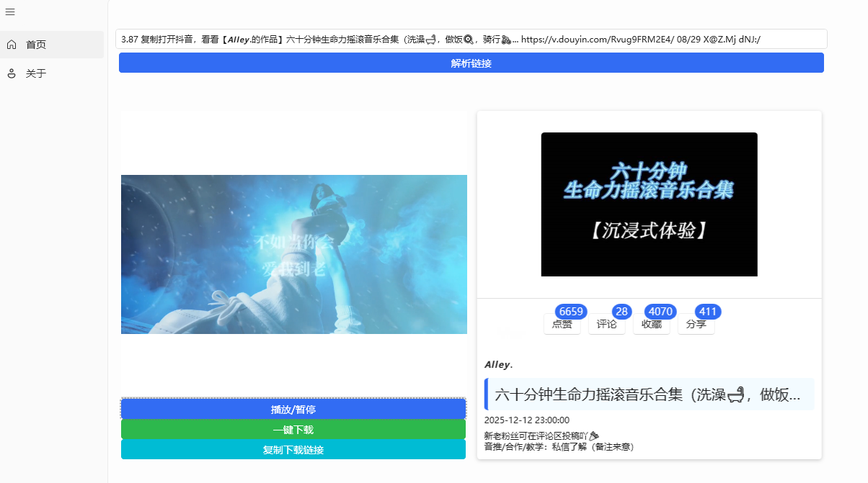
Task: Click the 收藏 button
Action: click(x=652, y=325)
